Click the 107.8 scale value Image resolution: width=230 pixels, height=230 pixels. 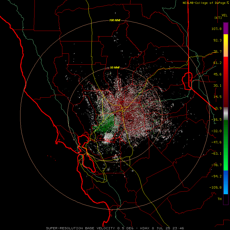pos(216,29)
